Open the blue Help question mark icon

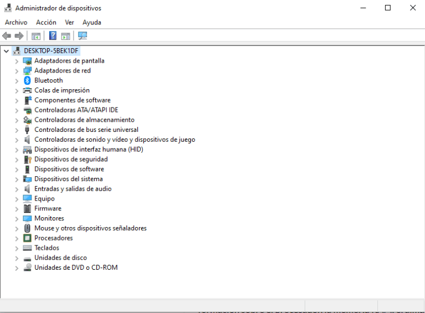(53, 35)
